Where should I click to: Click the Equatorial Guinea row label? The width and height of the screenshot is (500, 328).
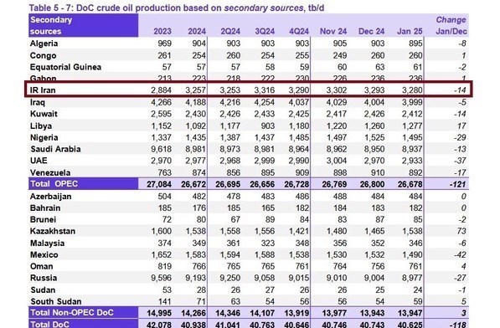(x=65, y=67)
